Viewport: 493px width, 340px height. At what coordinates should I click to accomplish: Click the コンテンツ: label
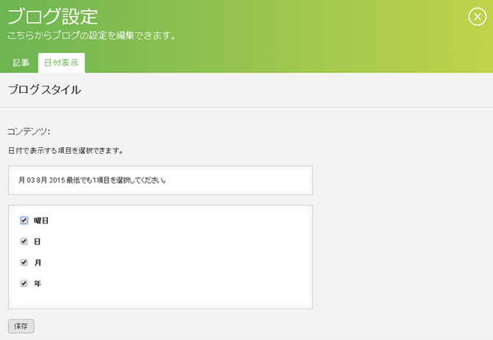coord(29,131)
